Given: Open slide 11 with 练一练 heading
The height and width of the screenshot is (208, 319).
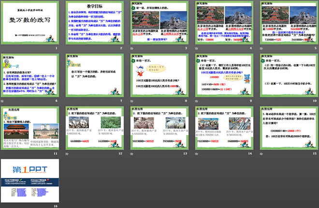Looking at the screenshot, I should coord(29,128).
